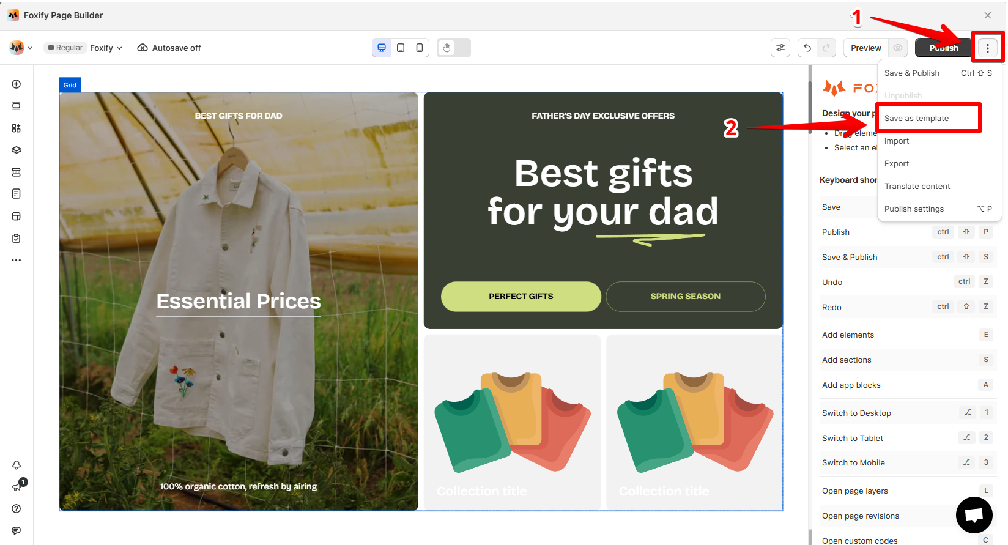The width and height of the screenshot is (1008, 545).
Task: Select the first collection shirts thumbnail
Action: (x=512, y=421)
